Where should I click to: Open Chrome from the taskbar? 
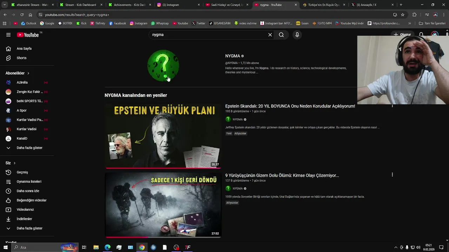[142, 247]
